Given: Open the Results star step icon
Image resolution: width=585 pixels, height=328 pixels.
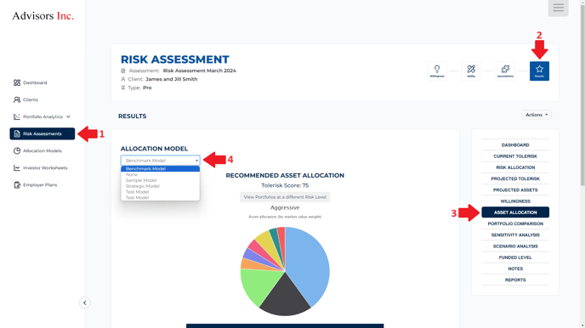Looking at the screenshot, I should coord(539,71).
